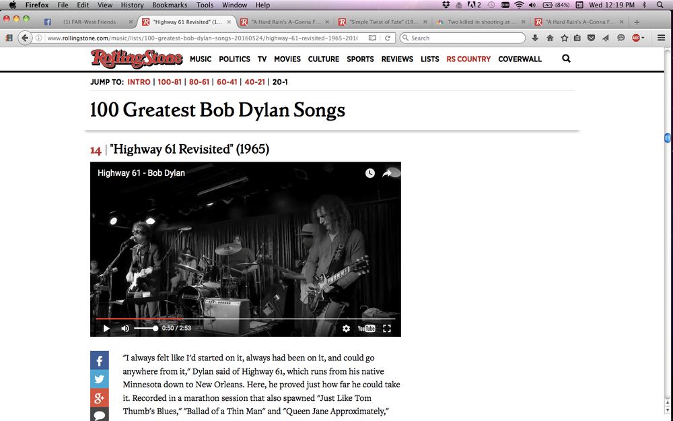
Task: Open the MUSIC section
Action: (201, 59)
